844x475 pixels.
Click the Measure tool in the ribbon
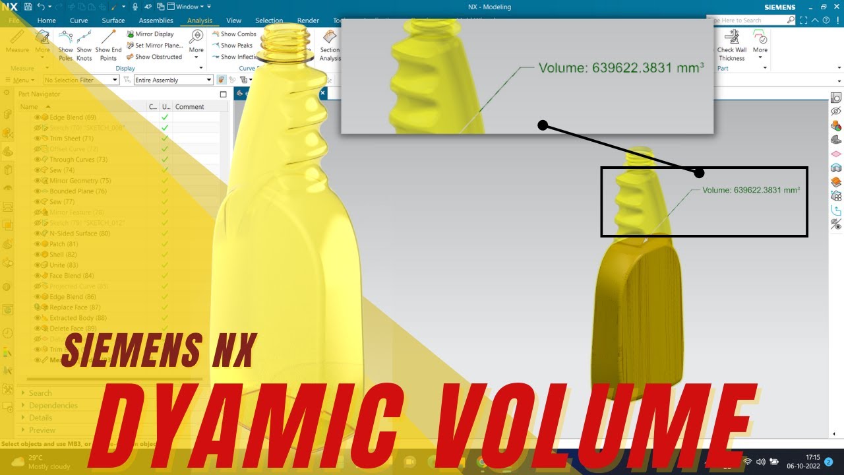pos(17,42)
